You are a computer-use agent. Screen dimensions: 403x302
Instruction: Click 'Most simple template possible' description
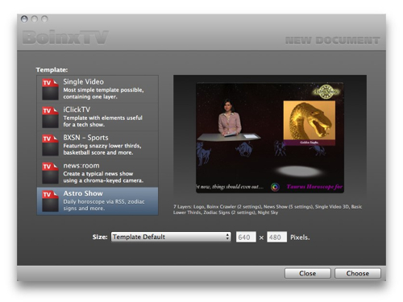[103, 93]
